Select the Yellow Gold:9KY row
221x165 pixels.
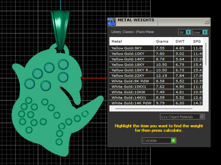coord(156,48)
